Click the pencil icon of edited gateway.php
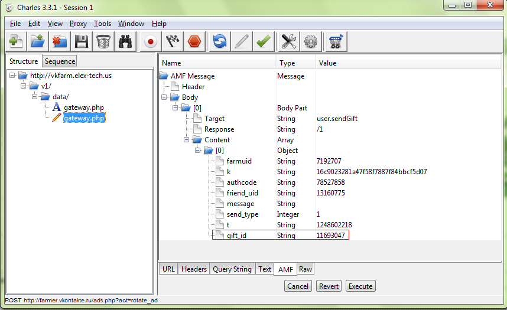Viewport: 507px width, 310px height. (x=56, y=118)
